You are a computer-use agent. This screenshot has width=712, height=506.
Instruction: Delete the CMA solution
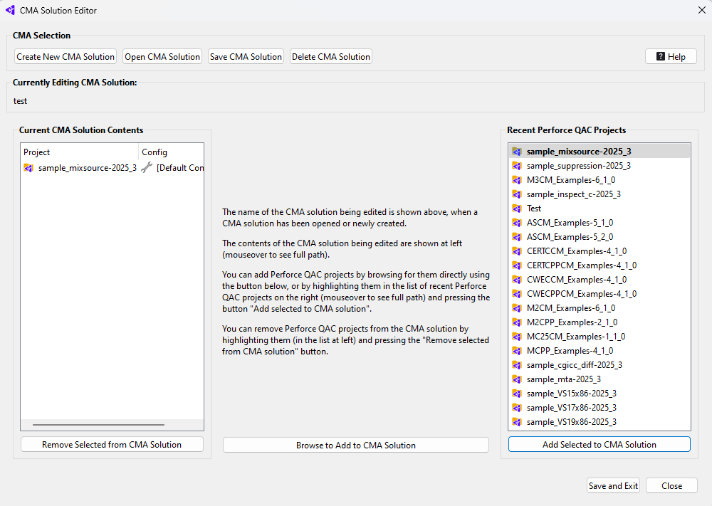point(331,57)
